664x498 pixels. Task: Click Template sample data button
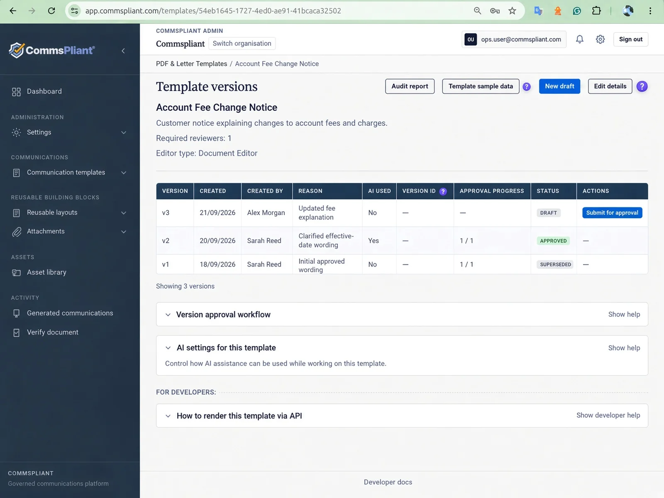click(x=481, y=86)
